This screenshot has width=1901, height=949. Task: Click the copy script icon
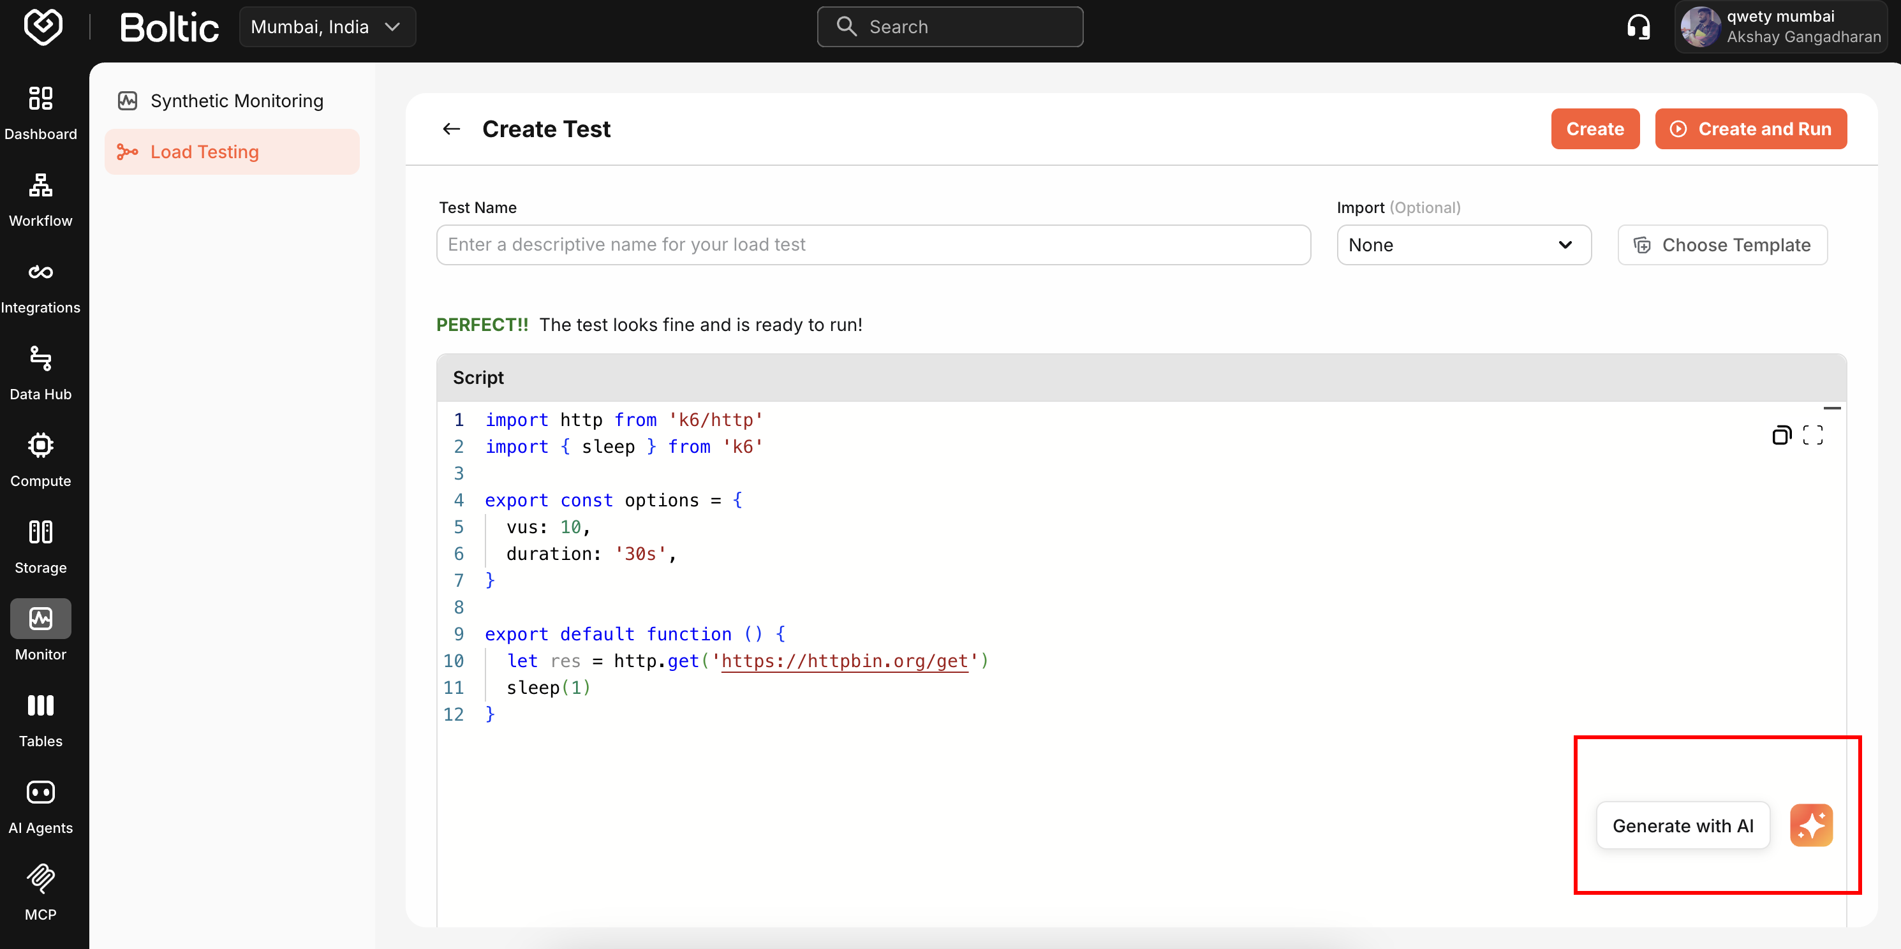click(x=1782, y=436)
